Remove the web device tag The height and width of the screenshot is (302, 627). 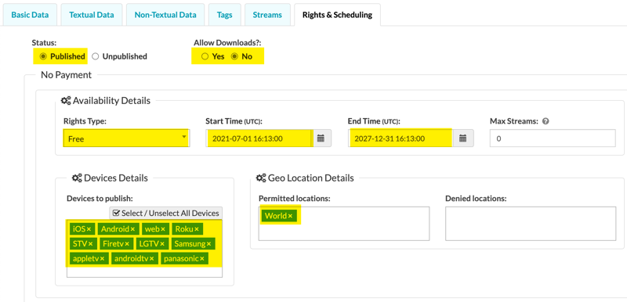[163, 229]
